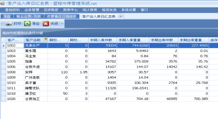
Task: Click the cell with value 700.385
Action: click(194, 99)
